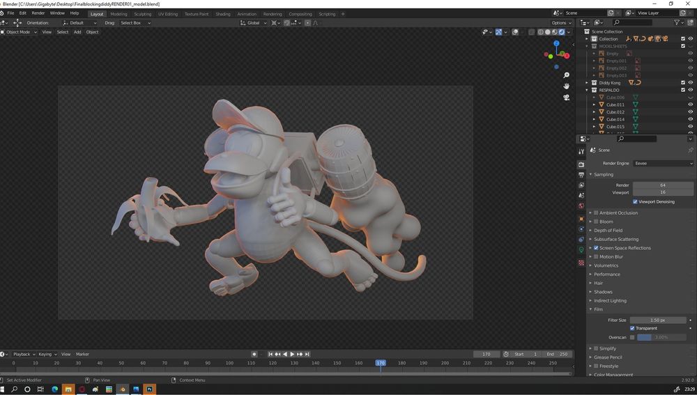This screenshot has width=697, height=395.
Task: Switch to rendered viewport shading
Action: (x=562, y=32)
